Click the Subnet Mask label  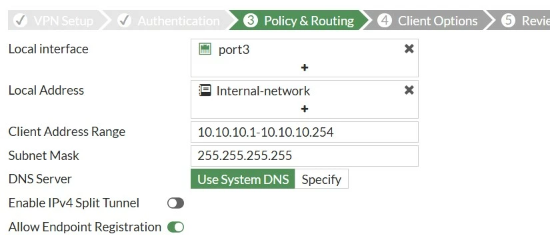44,155
